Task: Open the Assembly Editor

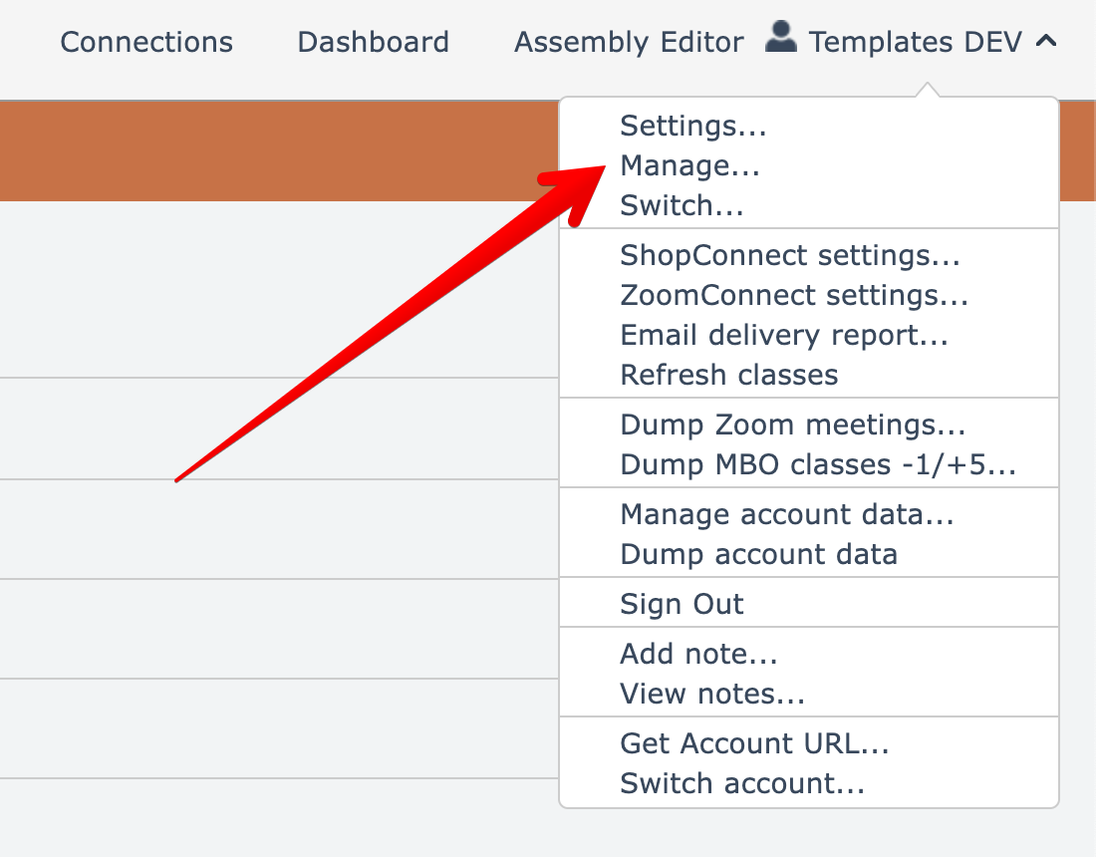Action: click(629, 43)
